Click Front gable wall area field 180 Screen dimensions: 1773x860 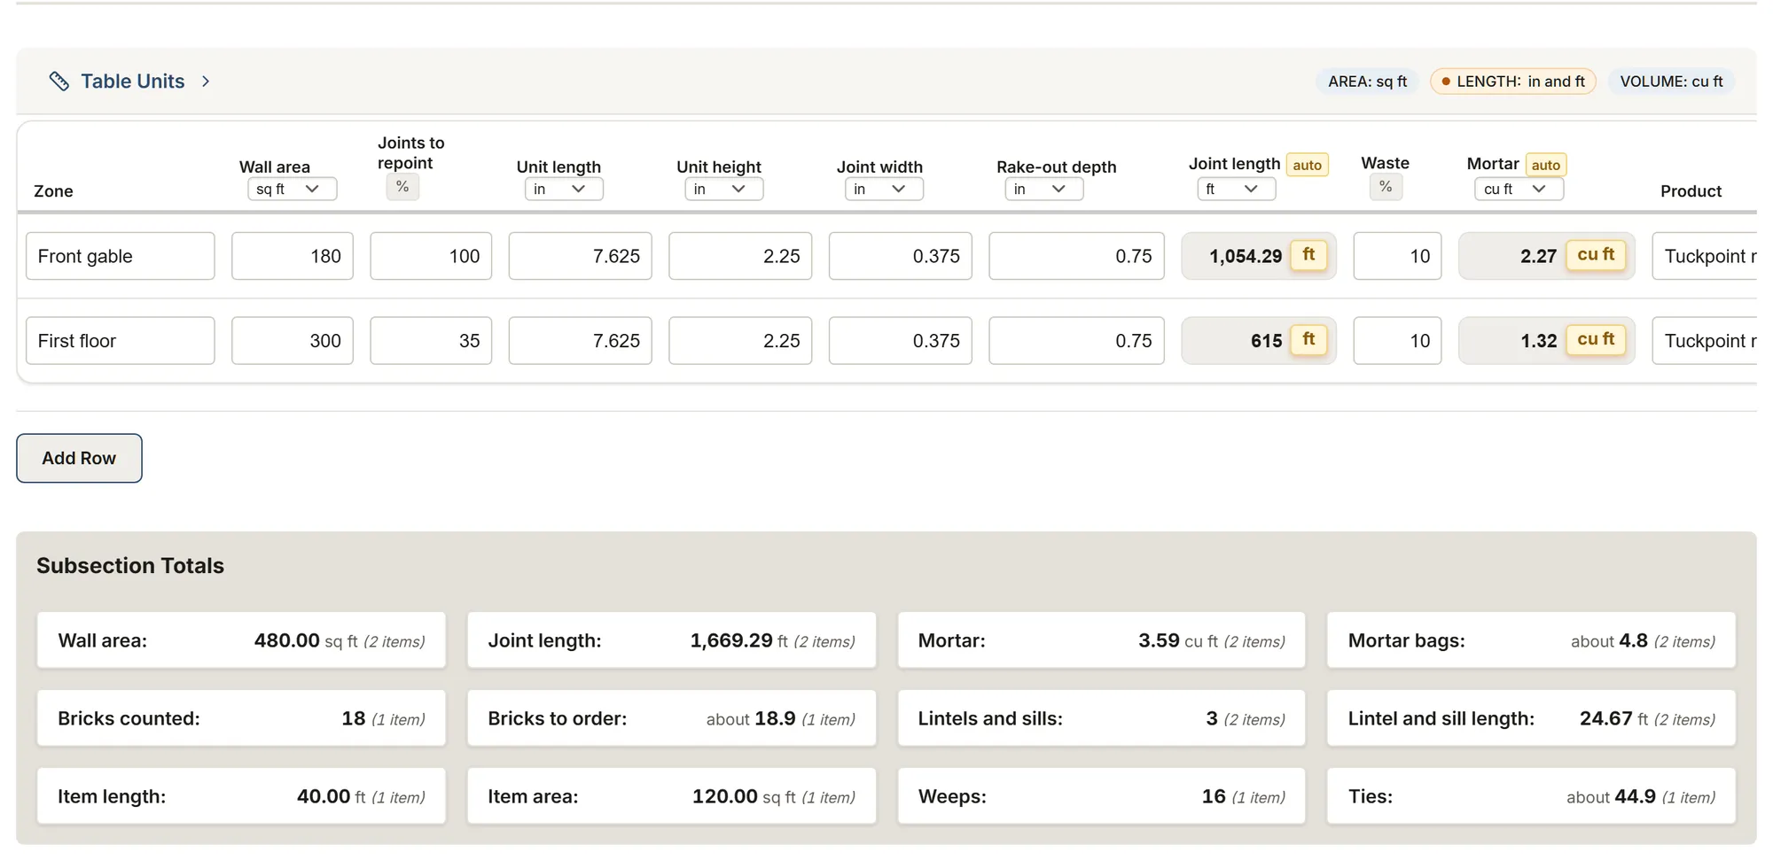tap(293, 256)
